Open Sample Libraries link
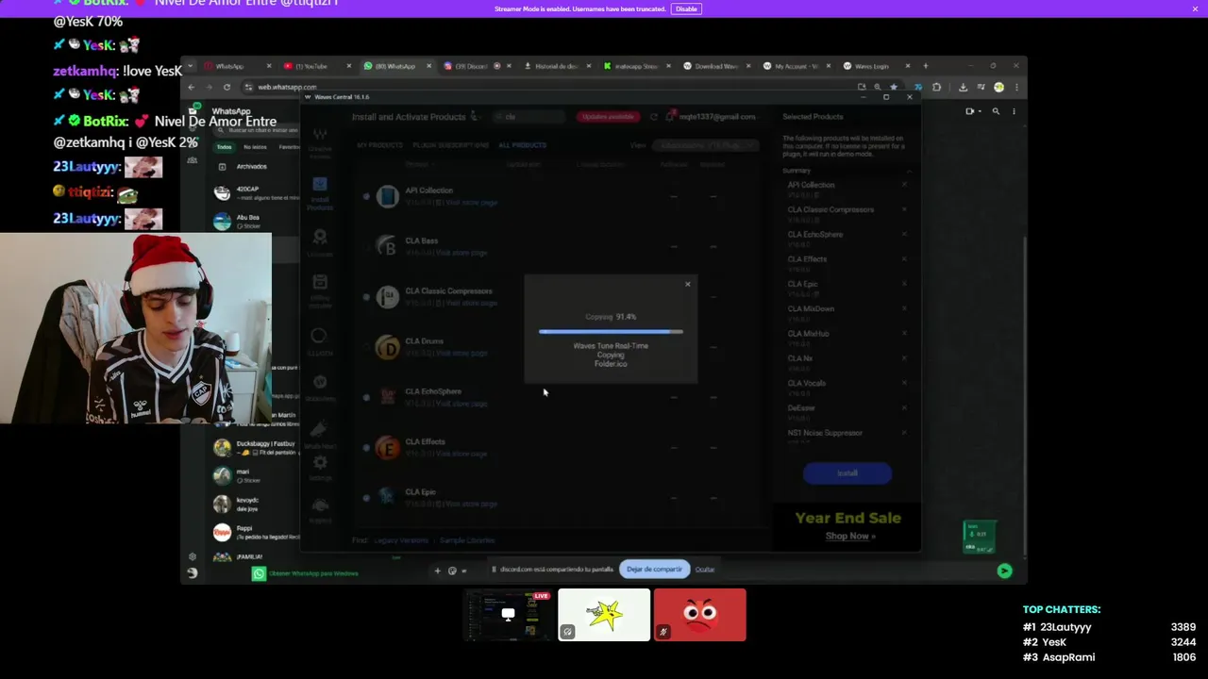The image size is (1208, 679). coord(467,540)
